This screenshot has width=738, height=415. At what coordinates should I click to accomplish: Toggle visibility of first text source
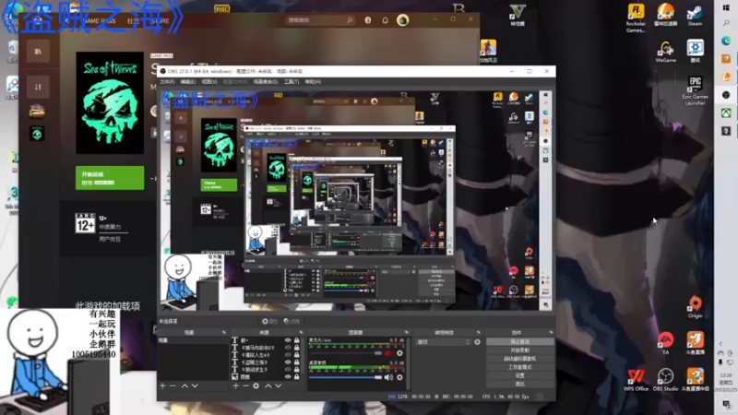(288, 340)
